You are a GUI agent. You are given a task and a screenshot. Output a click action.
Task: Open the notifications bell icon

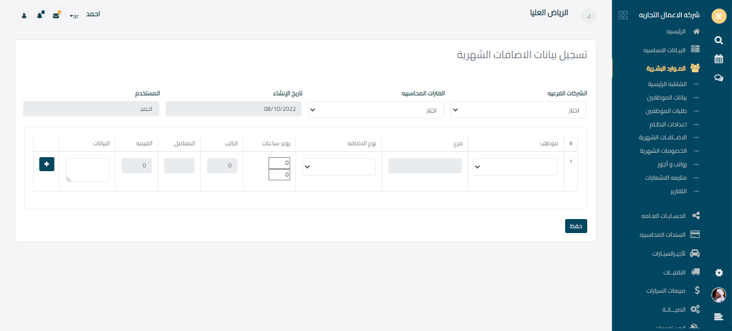pos(40,16)
